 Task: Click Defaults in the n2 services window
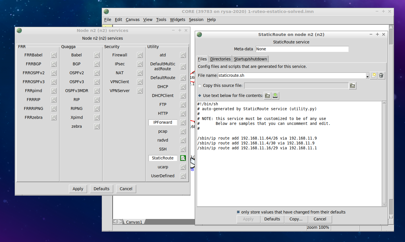coord(101,189)
